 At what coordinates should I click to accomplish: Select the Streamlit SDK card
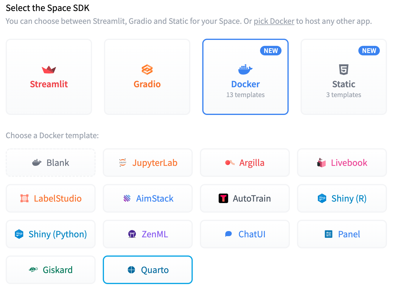point(49,77)
